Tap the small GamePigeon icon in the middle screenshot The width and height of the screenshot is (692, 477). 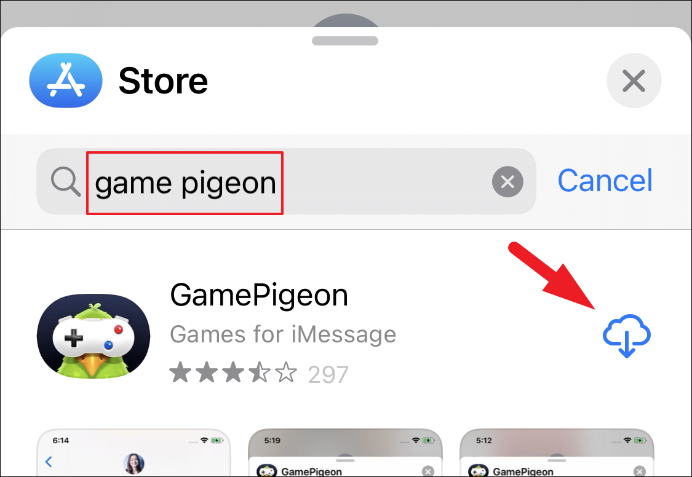[266, 470]
